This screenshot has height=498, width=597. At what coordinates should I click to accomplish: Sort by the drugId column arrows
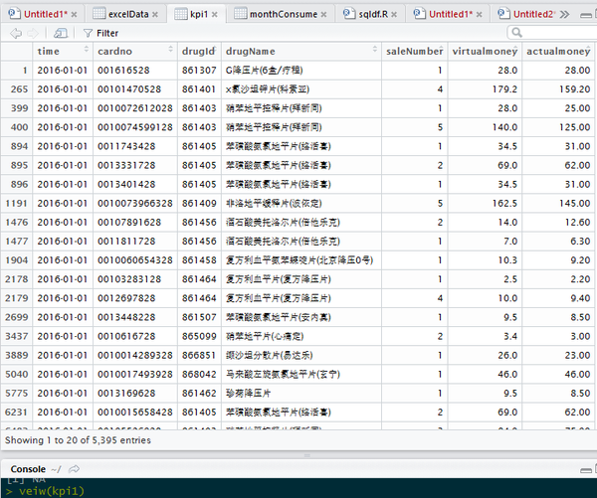pyautogui.click(x=215, y=49)
